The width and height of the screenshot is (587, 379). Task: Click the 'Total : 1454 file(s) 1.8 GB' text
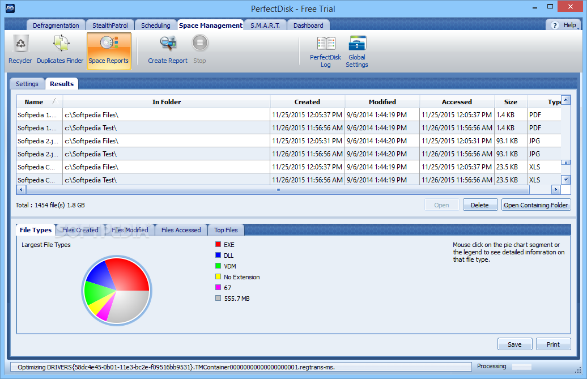(50, 205)
